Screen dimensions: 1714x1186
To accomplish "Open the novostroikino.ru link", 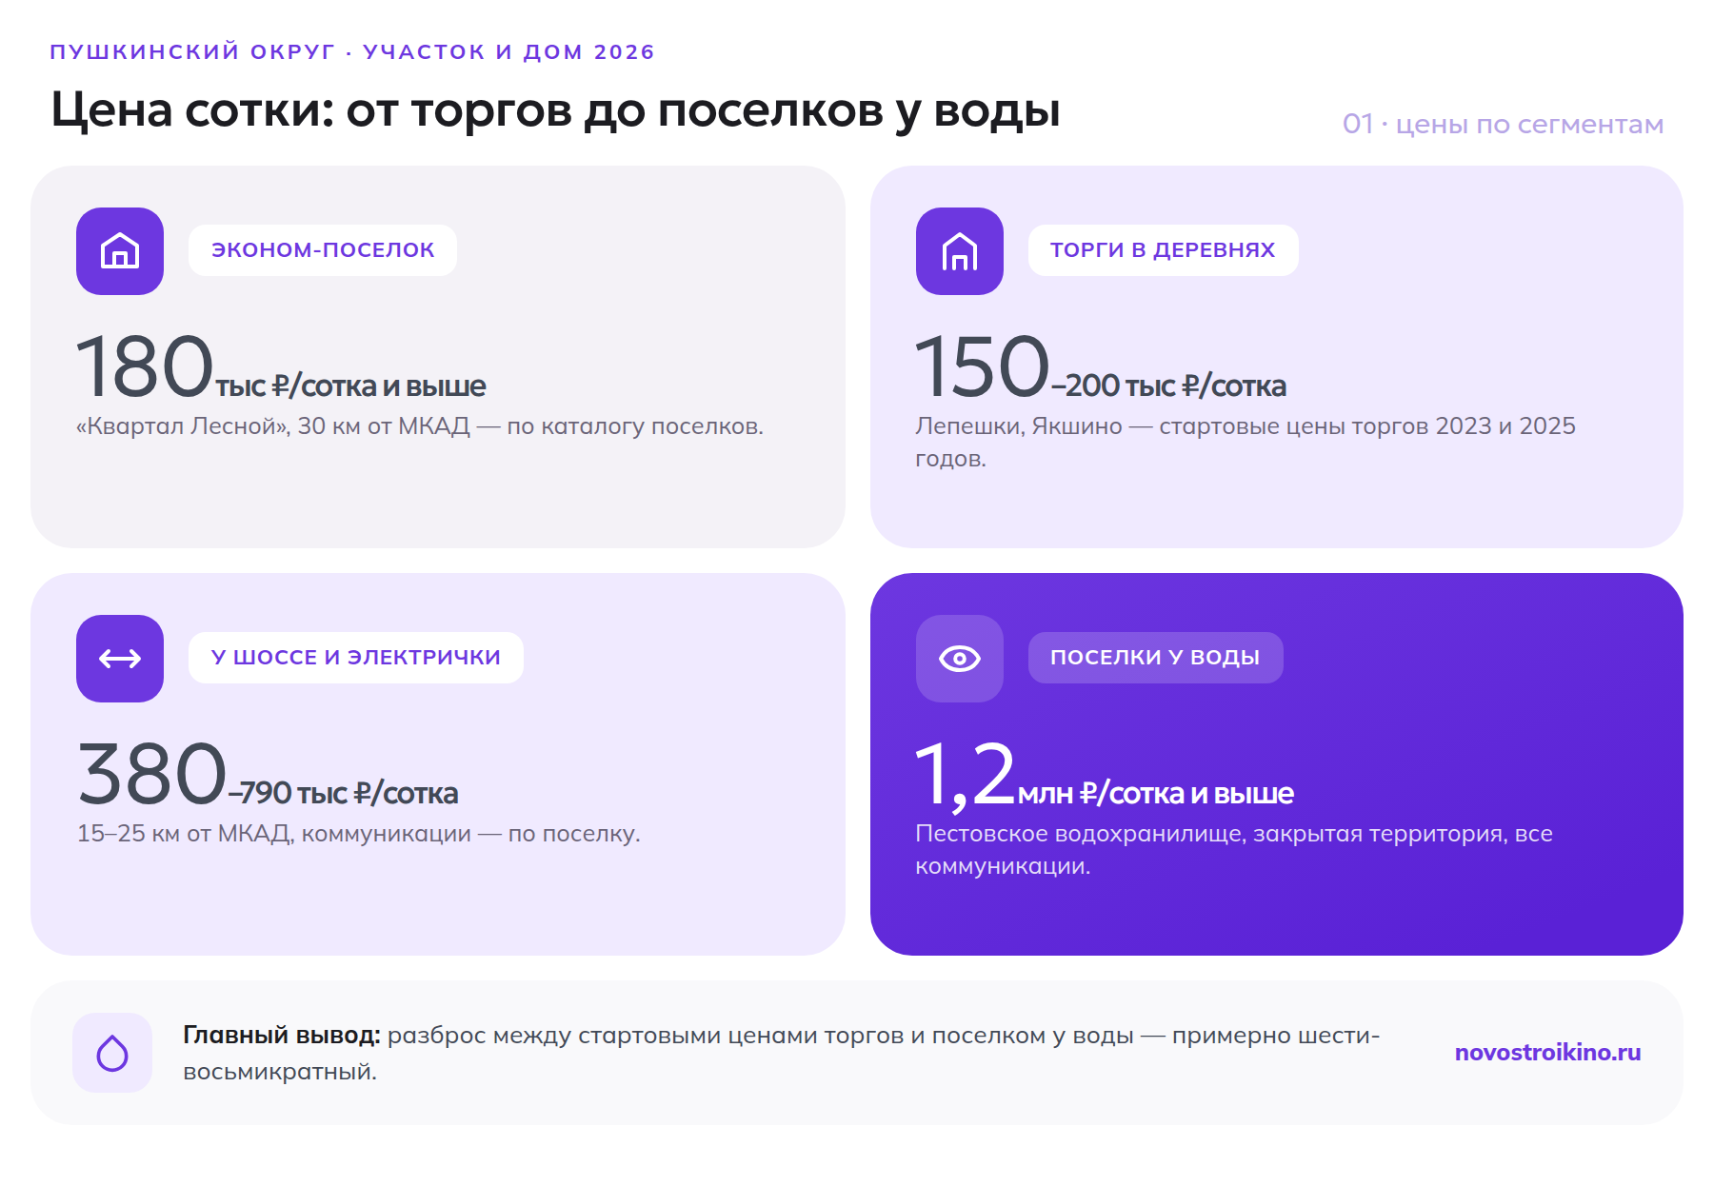I will tap(1547, 1053).
